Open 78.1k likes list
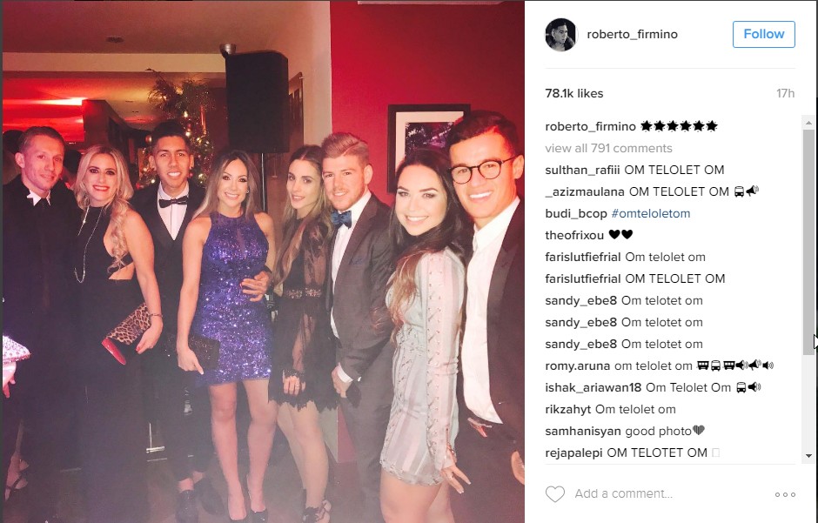Viewport: 818px width, 523px height. pyautogui.click(x=573, y=93)
